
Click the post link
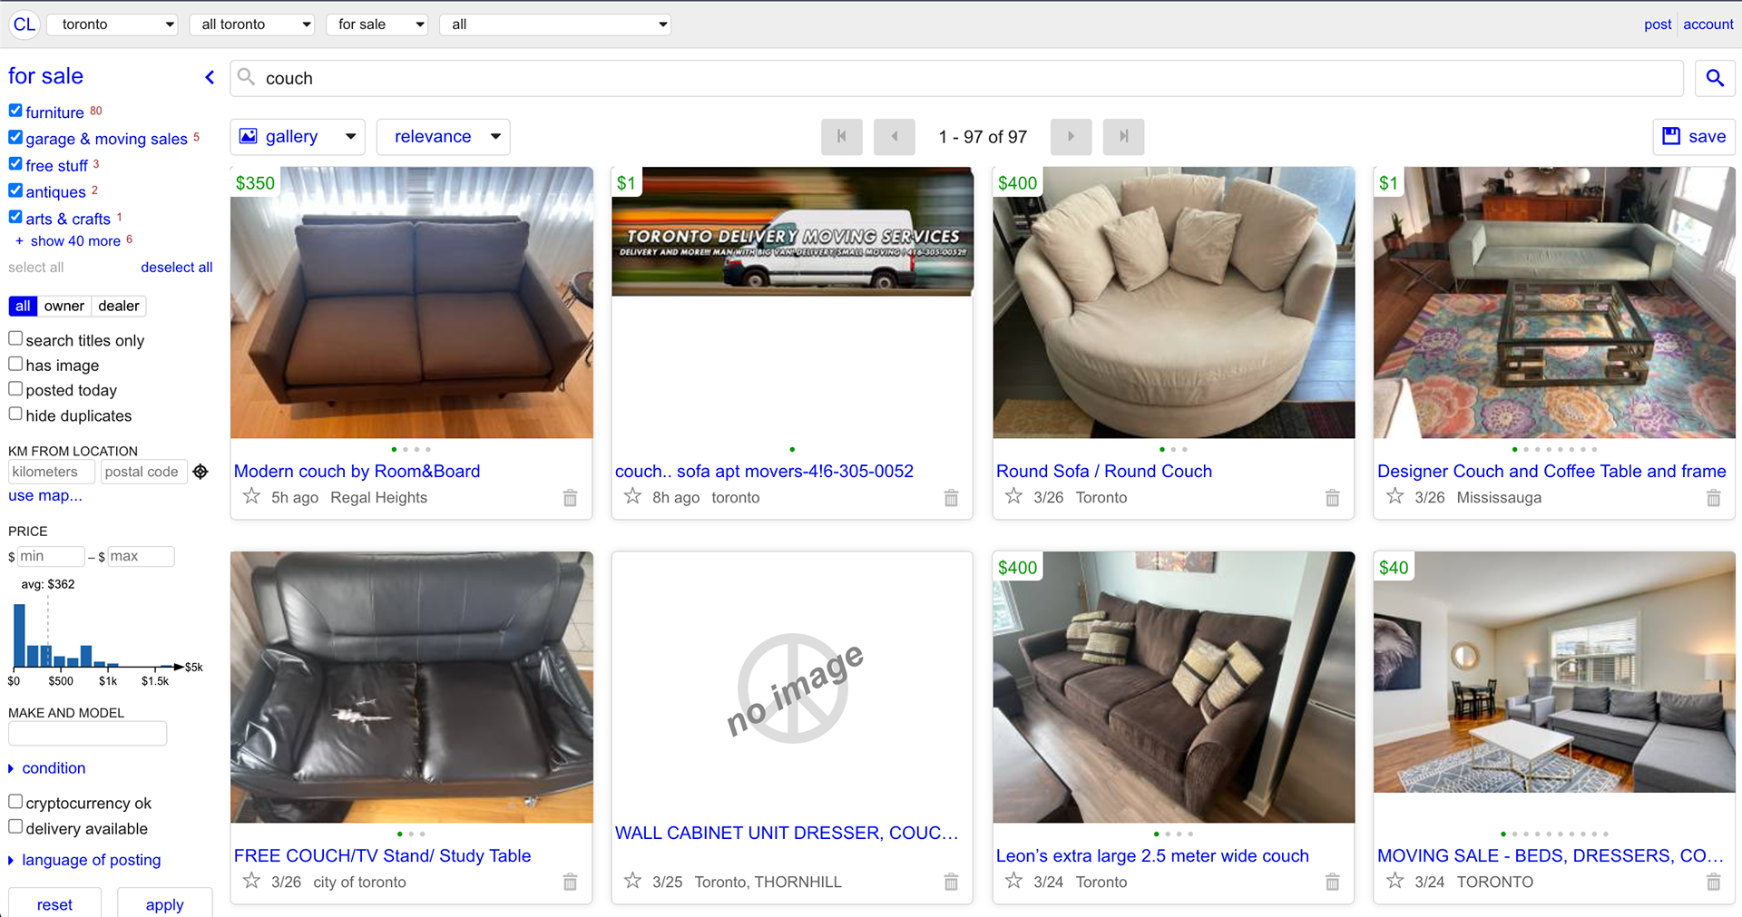(1658, 24)
